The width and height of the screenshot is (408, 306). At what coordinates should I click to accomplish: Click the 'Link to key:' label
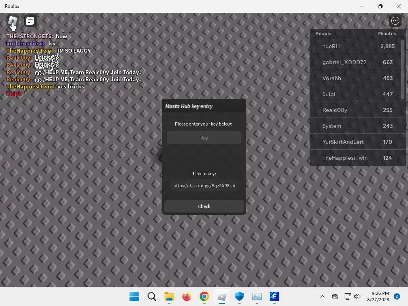[204, 174]
